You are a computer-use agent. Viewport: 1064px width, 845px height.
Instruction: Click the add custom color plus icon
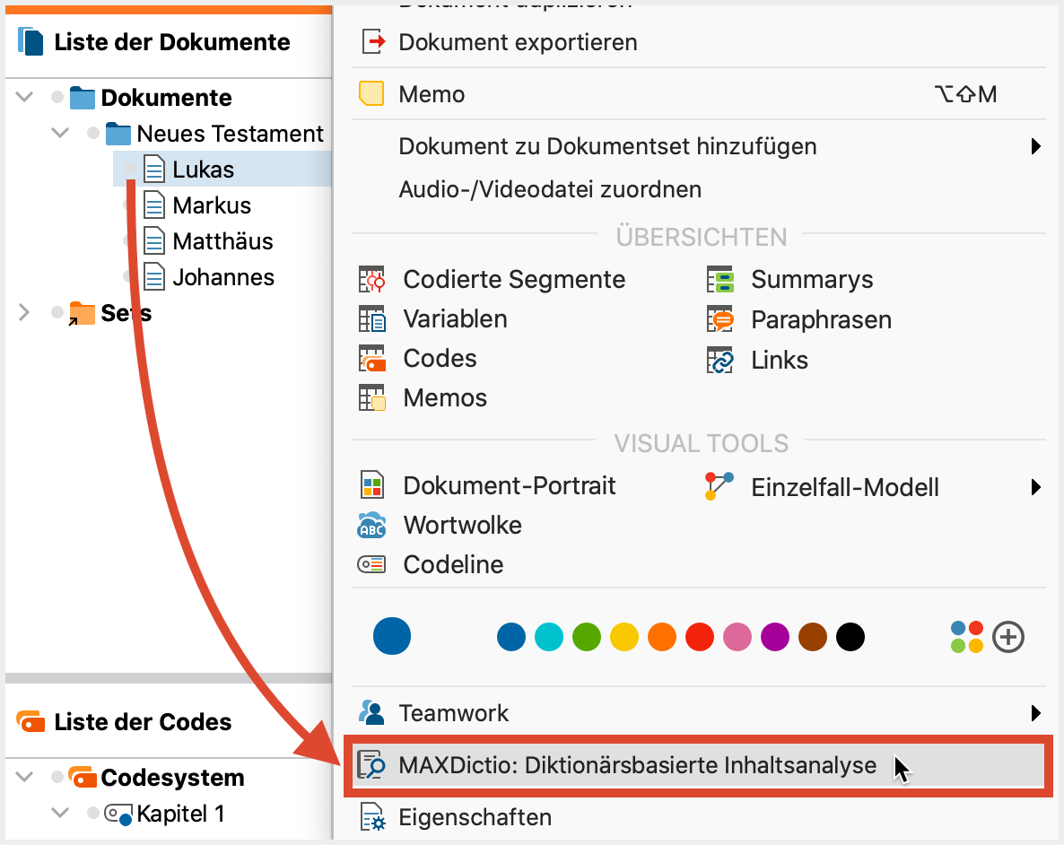1009,637
